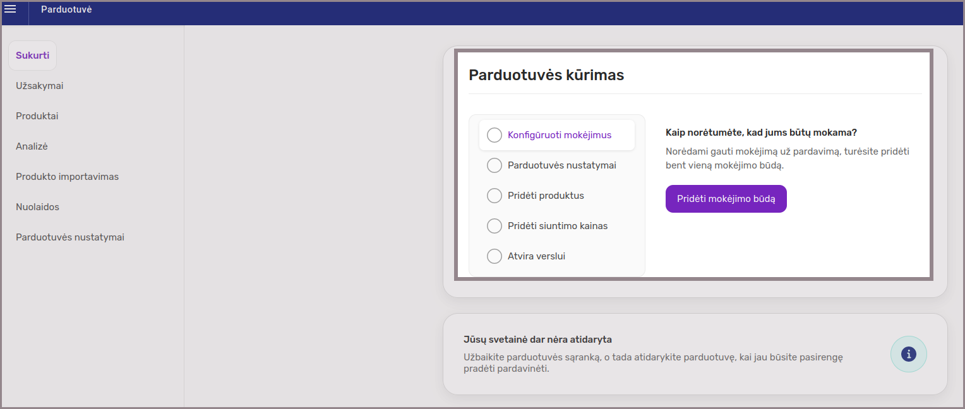Navigate to Analizė in the sidebar

click(32, 146)
